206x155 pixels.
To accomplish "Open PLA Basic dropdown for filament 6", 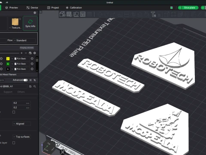I will pos(20,69).
